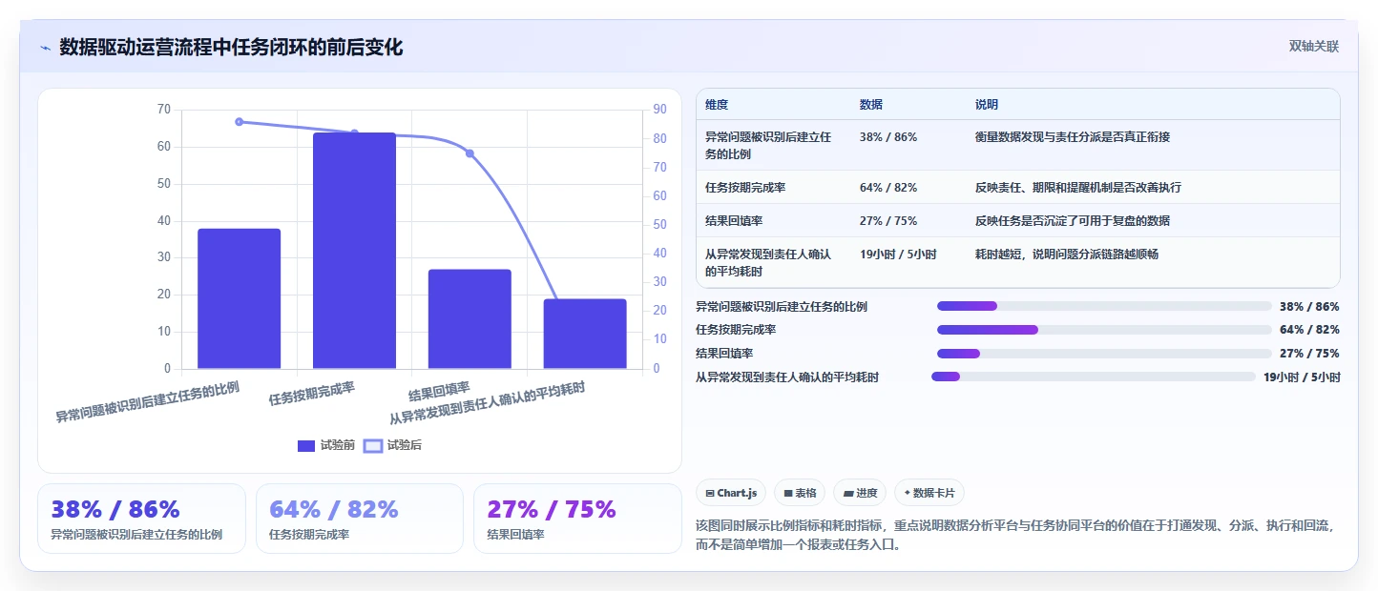Click table cell 64% / 82%
Image resolution: width=1378 pixels, height=591 pixels.
pos(888,188)
